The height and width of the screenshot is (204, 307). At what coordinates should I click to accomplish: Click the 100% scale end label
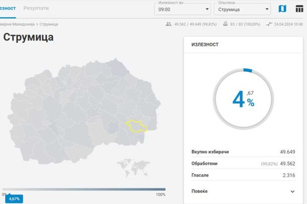click(160, 195)
